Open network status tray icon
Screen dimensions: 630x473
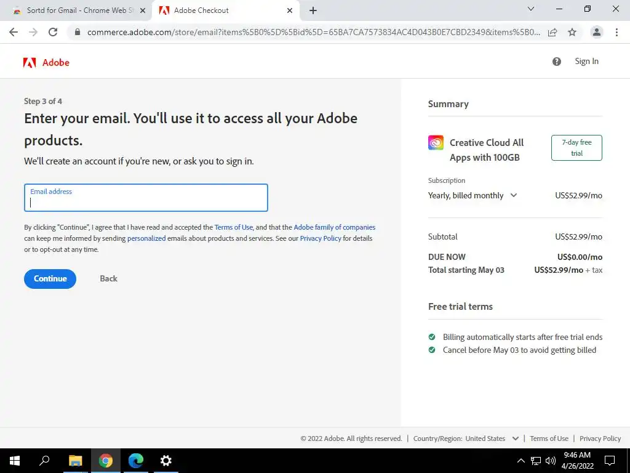[x=536, y=461]
